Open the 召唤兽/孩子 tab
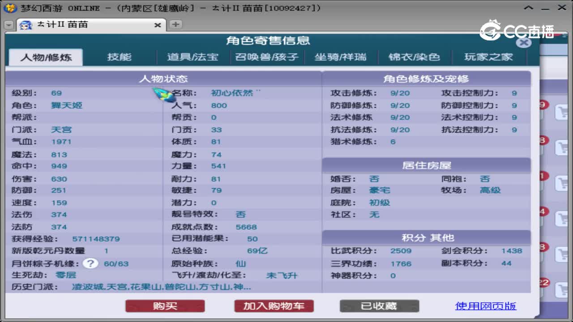This screenshot has width=573, height=322. (x=266, y=57)
